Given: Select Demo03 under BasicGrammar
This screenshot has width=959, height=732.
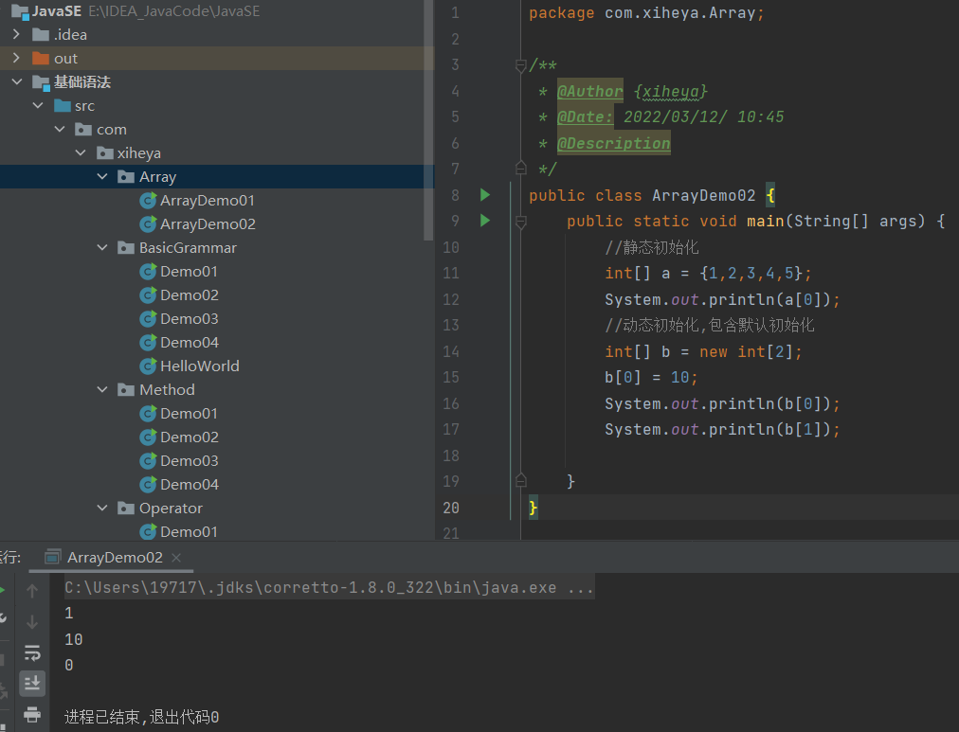Looking at the screenshot, I should (x=189, y=319).
